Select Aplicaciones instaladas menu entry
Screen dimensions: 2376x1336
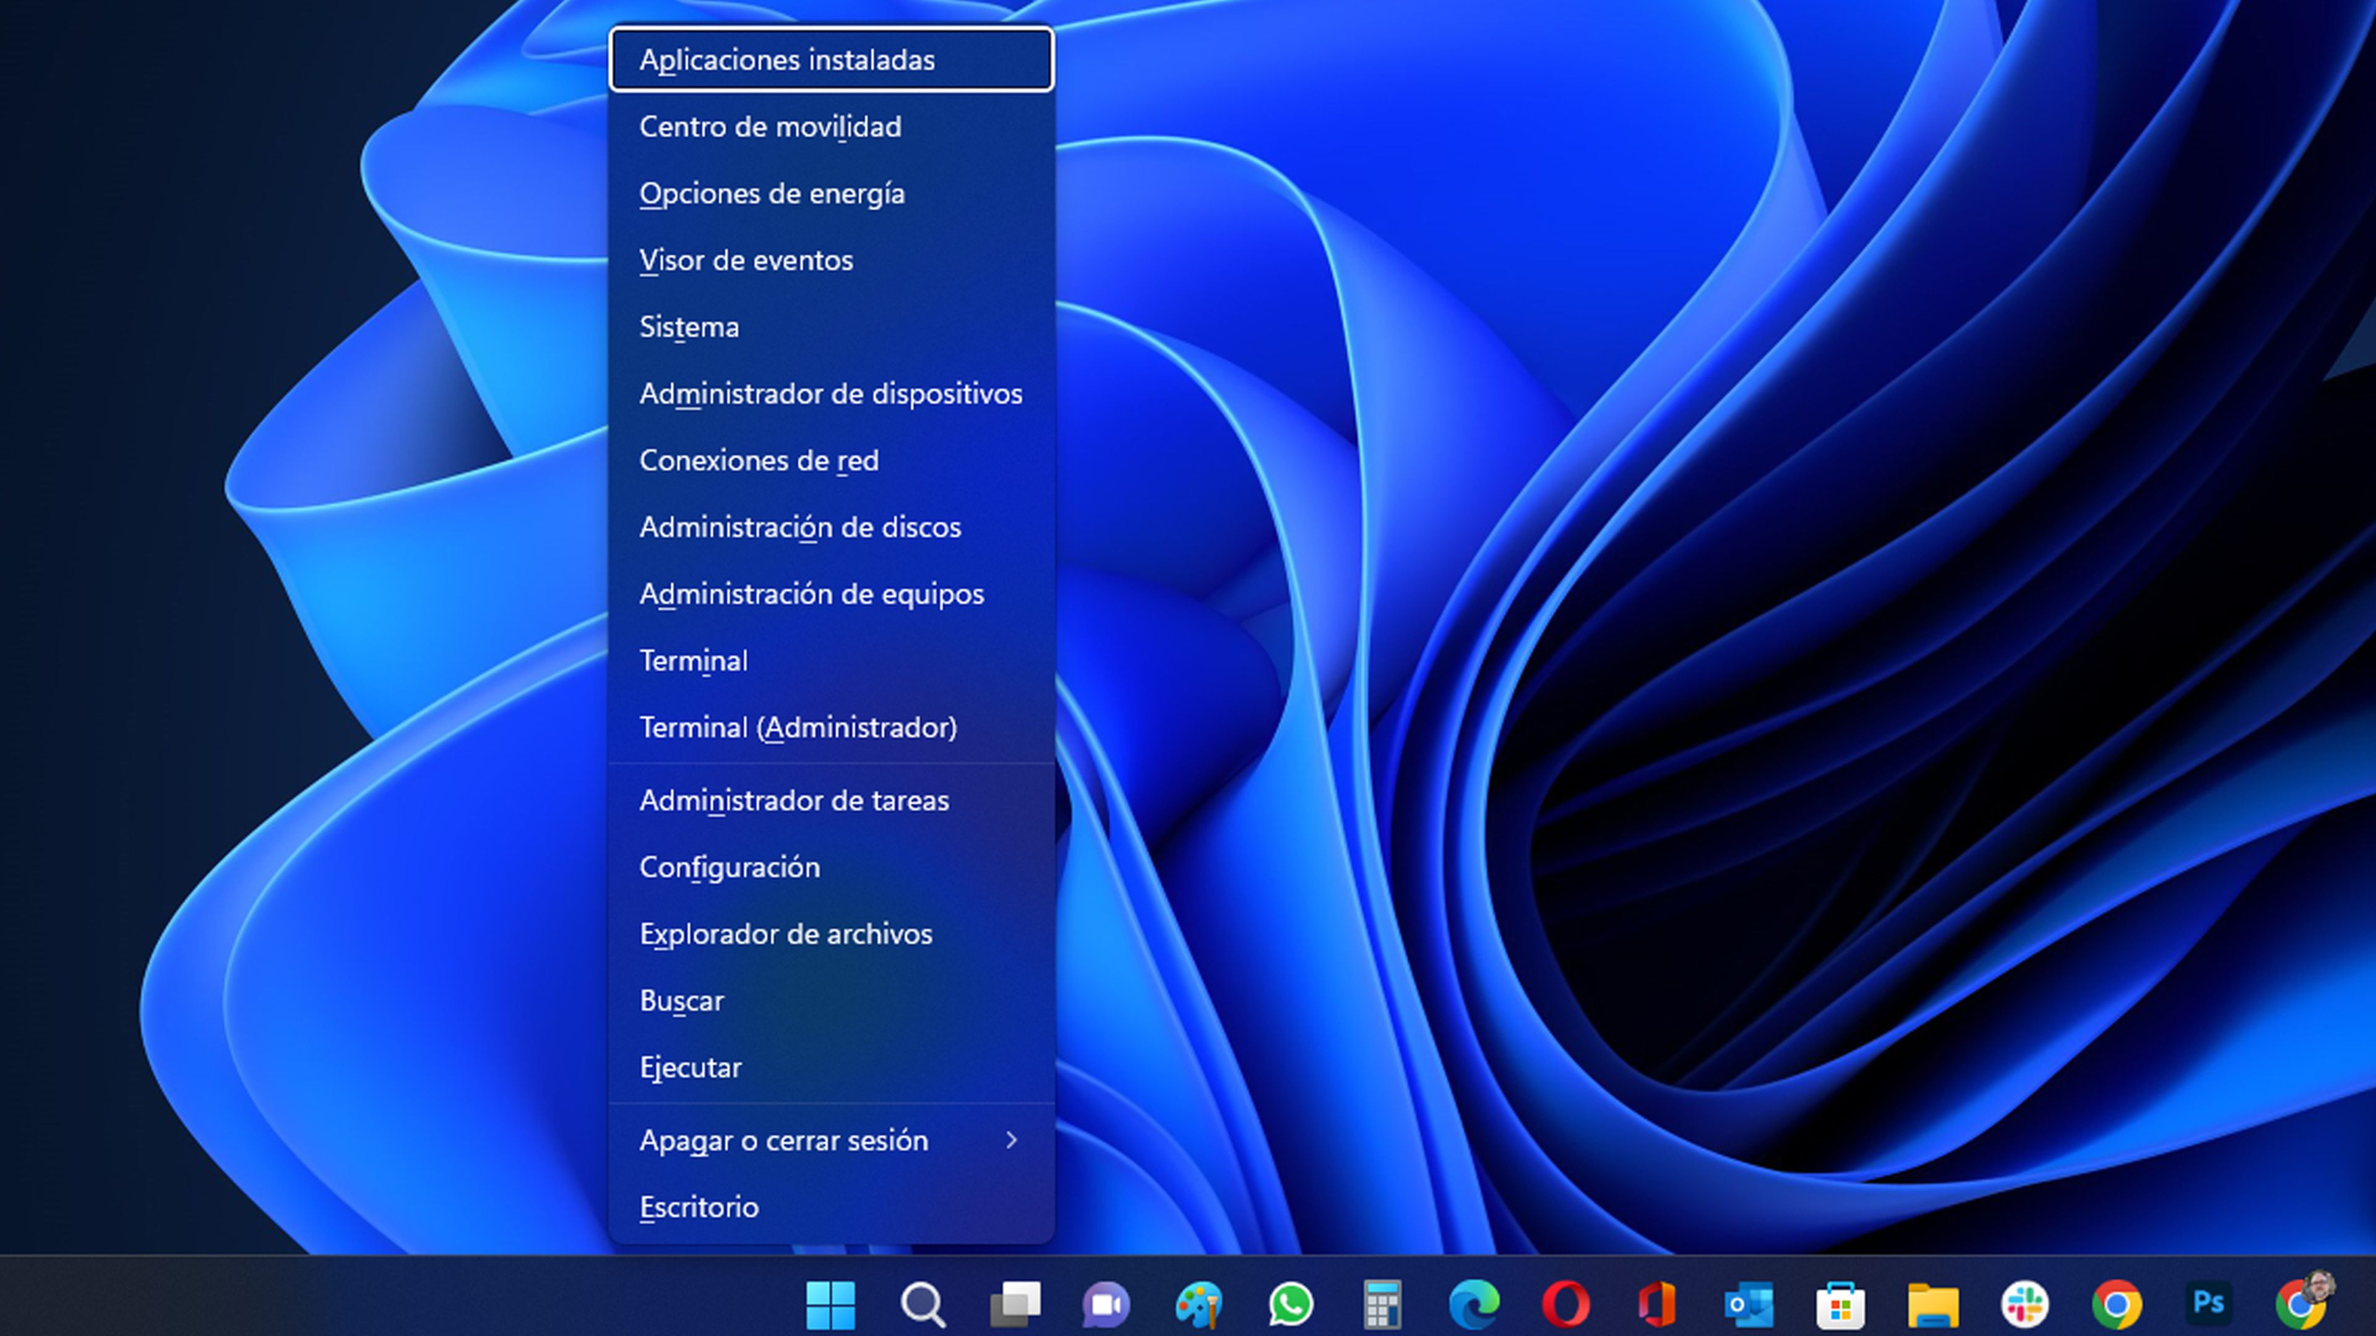click(x=831, y=60)
